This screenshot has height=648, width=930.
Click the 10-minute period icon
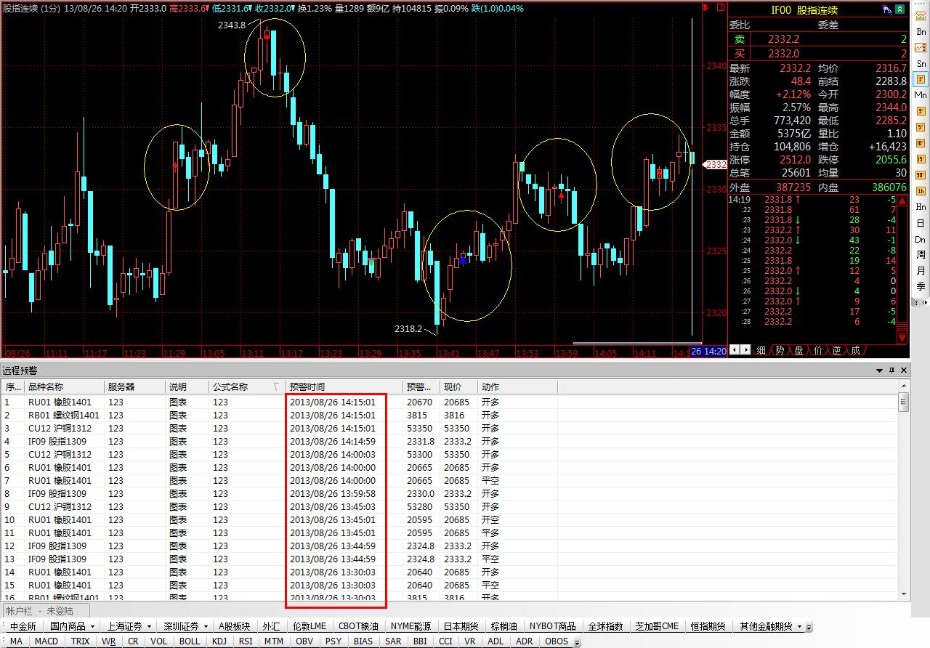point(921,143)
